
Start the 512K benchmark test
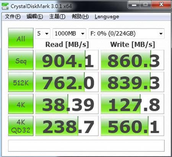click(x=21, y=82)
